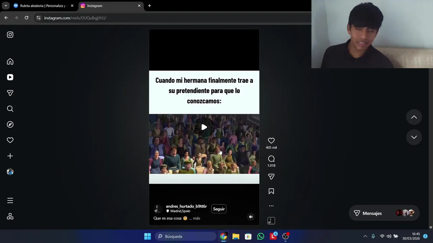Open notification center badge

[425, 236]
